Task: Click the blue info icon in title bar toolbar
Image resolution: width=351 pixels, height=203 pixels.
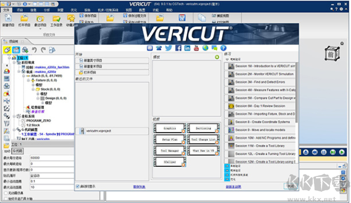Action: 24,4
